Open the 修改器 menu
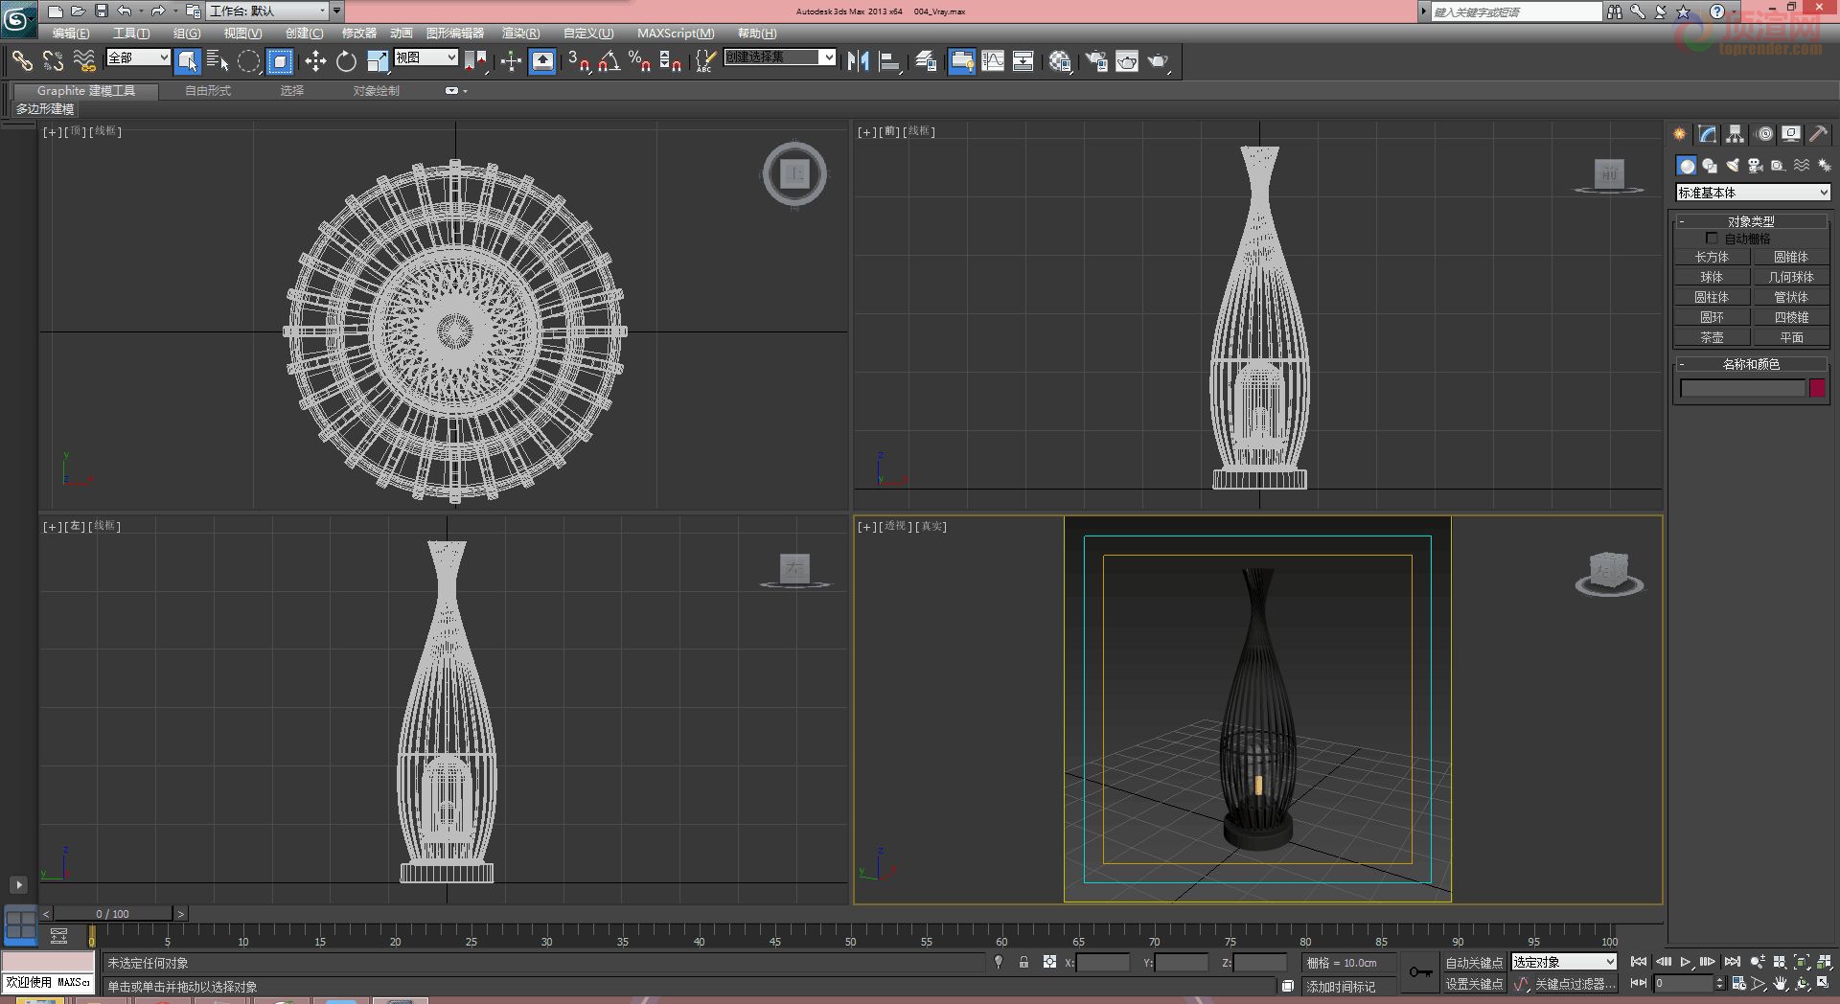The height and width of the screenshot is (1004, 1840). tap(358, 34)
